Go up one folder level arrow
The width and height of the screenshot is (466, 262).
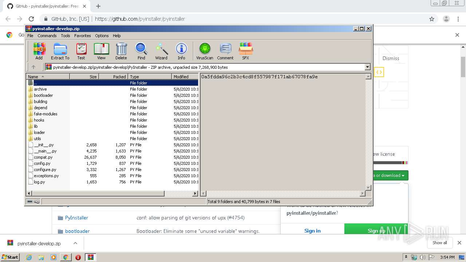[x=33, y=67]
